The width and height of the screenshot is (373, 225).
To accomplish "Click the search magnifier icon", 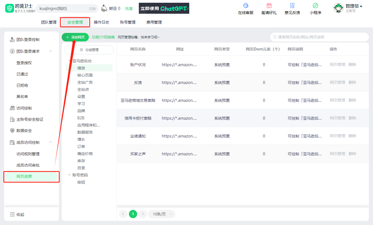I will (275, 37).
